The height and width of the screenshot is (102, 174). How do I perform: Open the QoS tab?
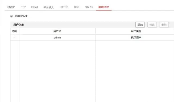pyautogui.click(x=77, y=7)
